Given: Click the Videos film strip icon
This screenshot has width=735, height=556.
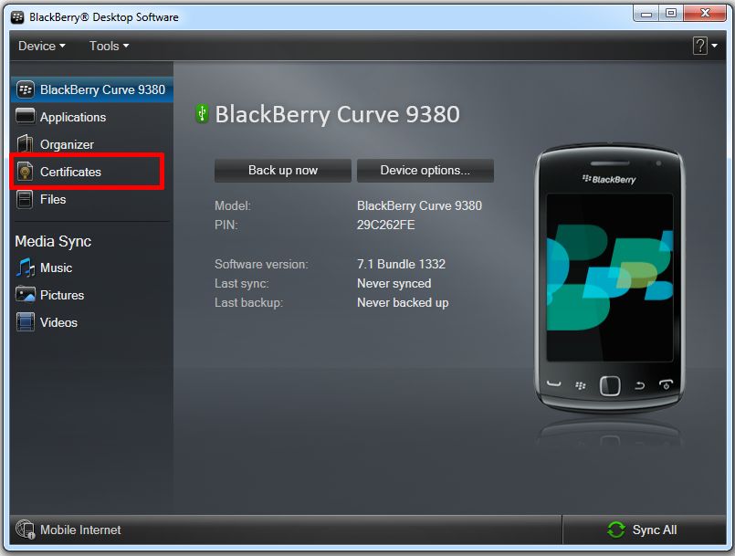Looking at the screenshot, I should [26, 322].
